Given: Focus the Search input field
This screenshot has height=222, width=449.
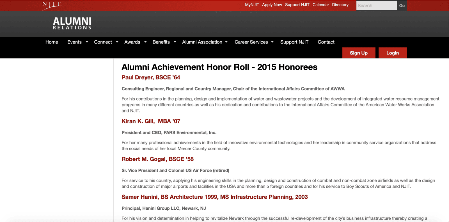Looking at the screenshot, I should [376, 6].
